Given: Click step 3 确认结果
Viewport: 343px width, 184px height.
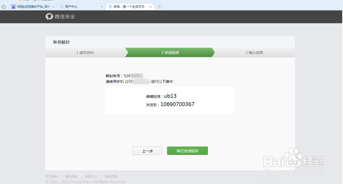Looking at the screenshot, I should [x=254, y=53].
